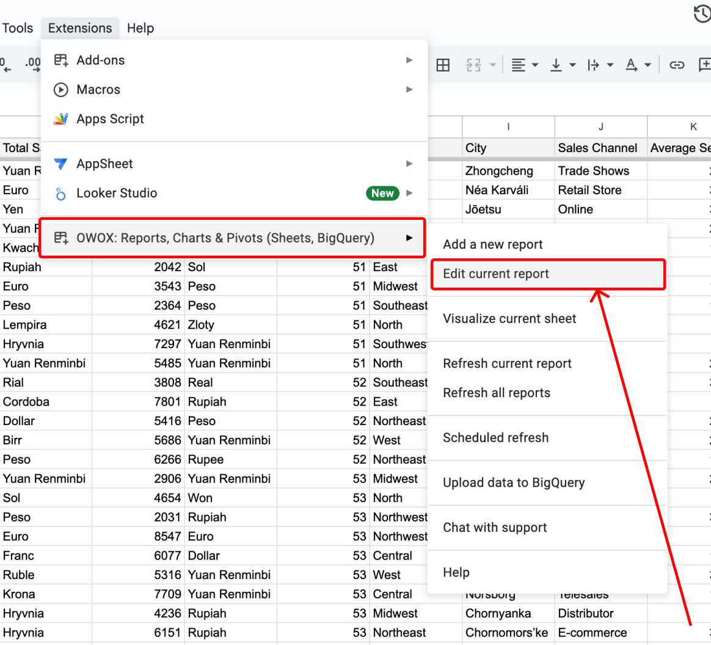711x645 pixels.
Task: Select column J header
Action: (x=601, y=127)
